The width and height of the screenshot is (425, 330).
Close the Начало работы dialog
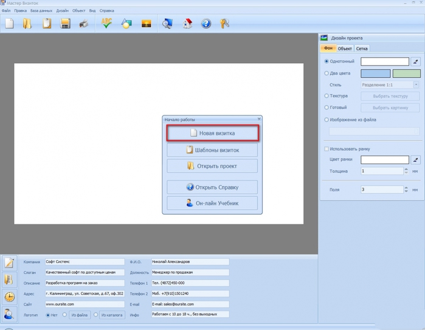[259, 119]
